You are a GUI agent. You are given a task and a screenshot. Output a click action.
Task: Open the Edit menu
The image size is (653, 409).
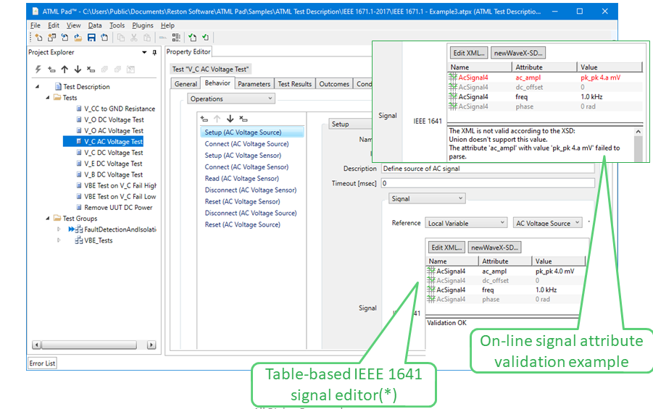pos(54,25)
